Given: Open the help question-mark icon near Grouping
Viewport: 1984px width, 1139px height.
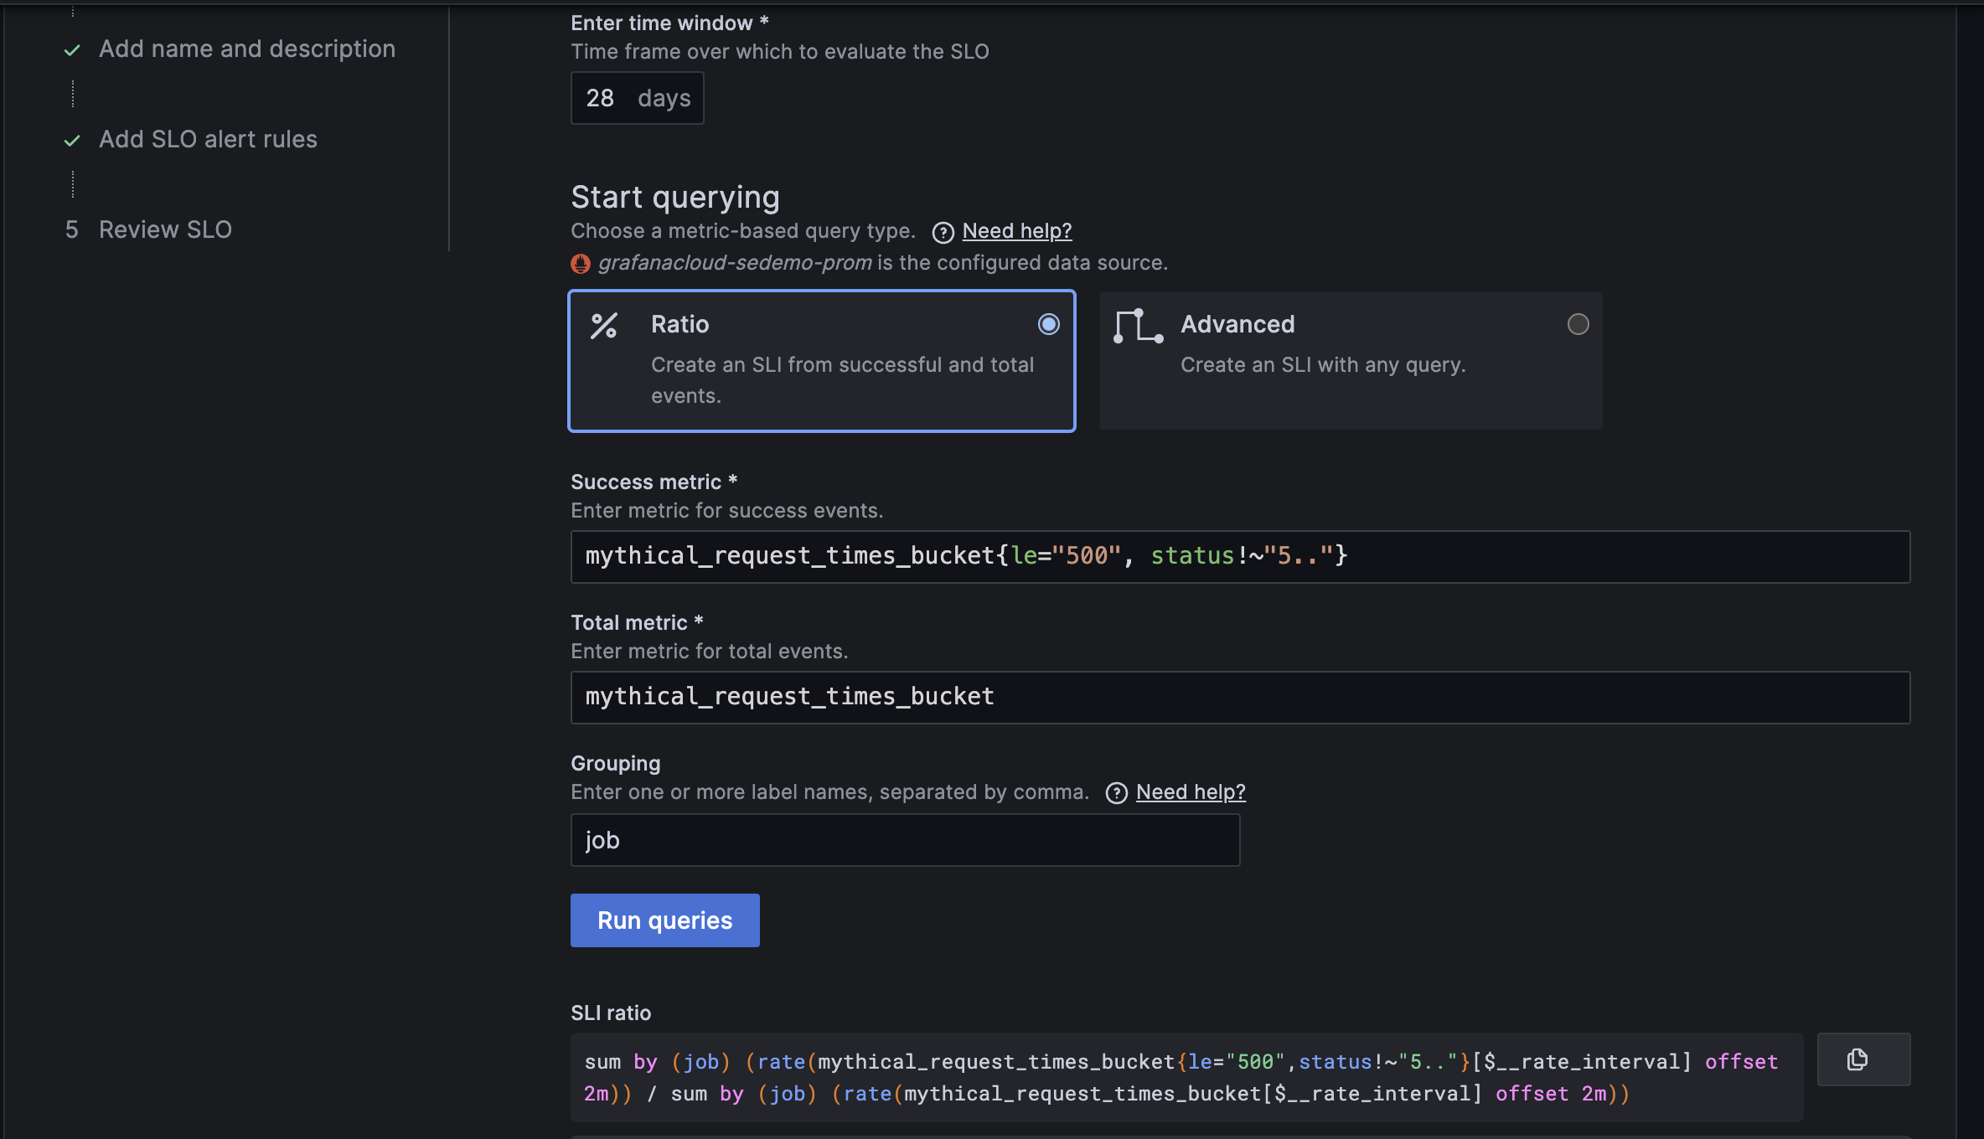Looking at the screenshot, I should coord(1115,792).
